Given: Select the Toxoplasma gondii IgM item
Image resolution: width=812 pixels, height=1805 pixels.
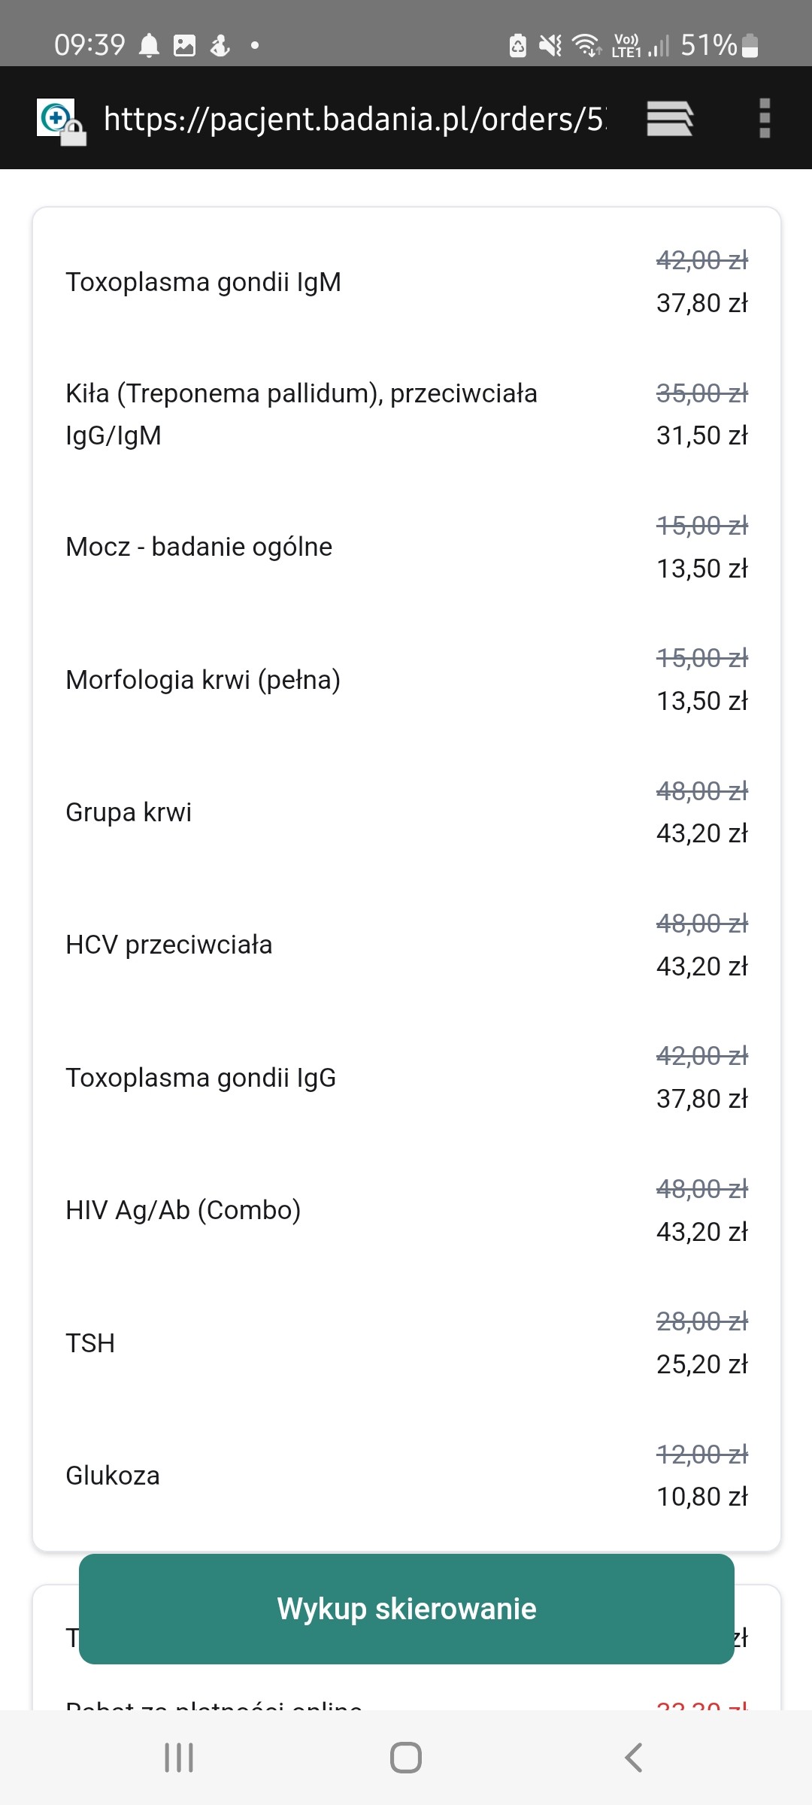Looking at the screenshot, I should 204,282.
